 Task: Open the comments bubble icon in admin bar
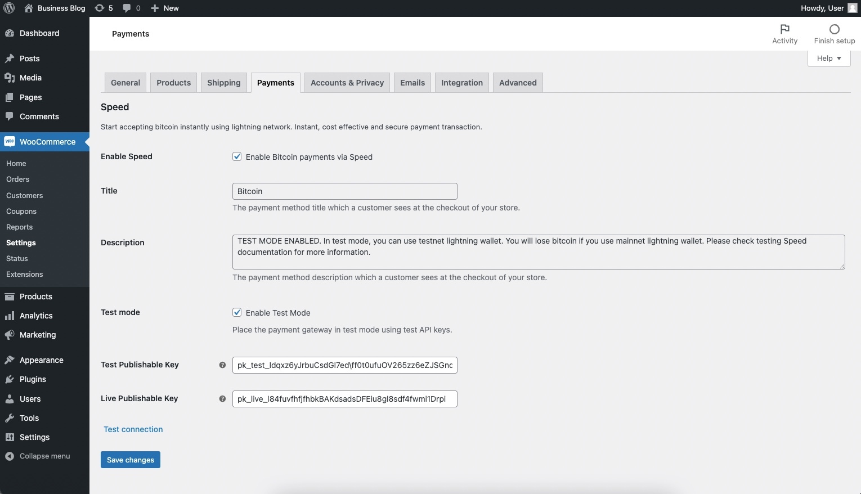coord(127,8)
